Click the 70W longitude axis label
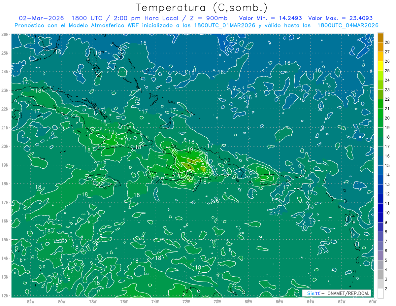 pyautogui.click(x=217, y=301)
